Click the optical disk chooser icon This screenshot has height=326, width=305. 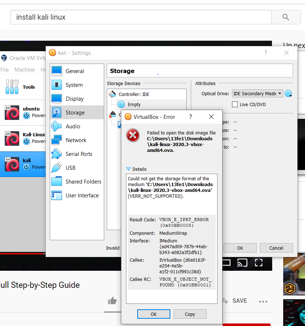click(288, 94)
